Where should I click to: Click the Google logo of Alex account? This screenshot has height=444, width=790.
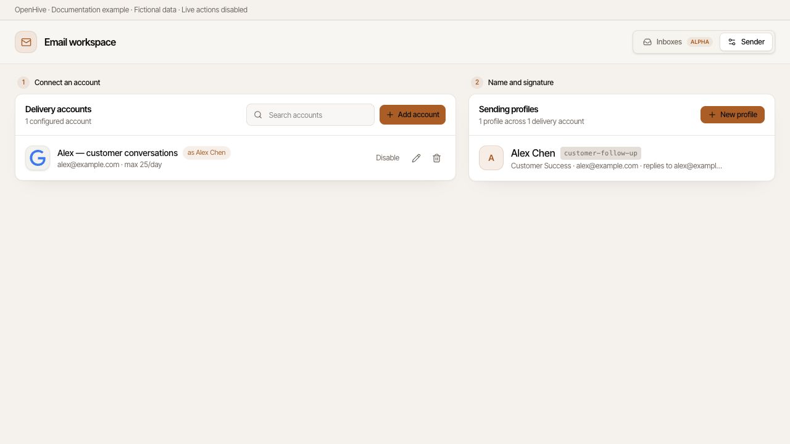tap(38, 158)
